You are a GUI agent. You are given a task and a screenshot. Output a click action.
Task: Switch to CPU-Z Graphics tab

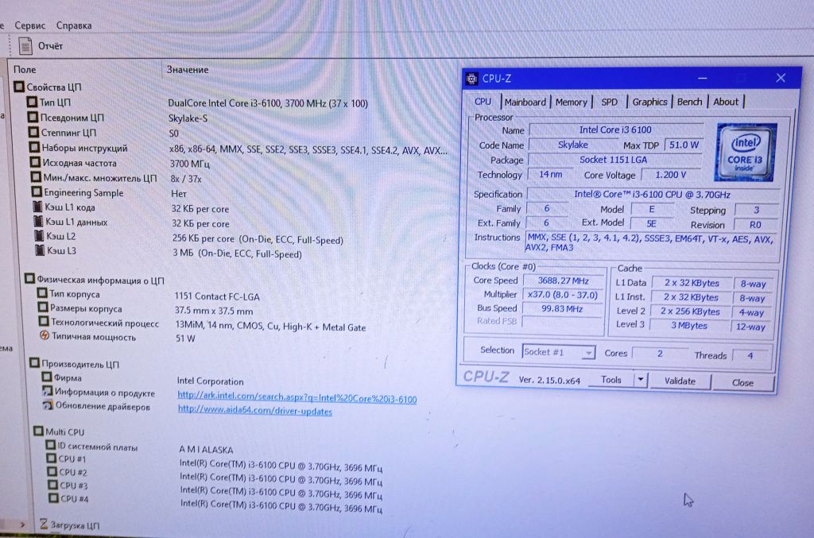pyautogui.click(x=649, y=102)
